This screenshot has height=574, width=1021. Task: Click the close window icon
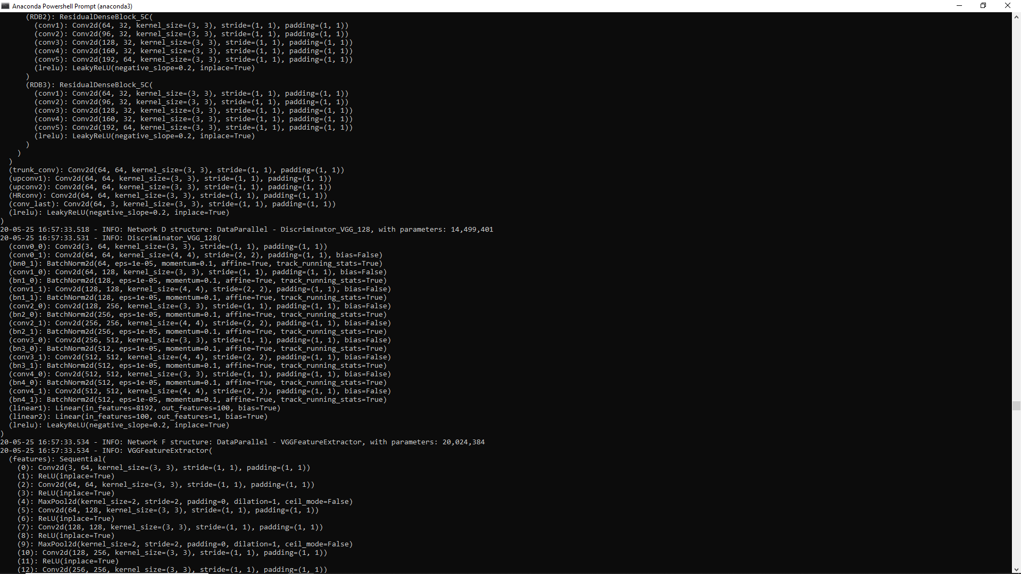coord(1008,6)
